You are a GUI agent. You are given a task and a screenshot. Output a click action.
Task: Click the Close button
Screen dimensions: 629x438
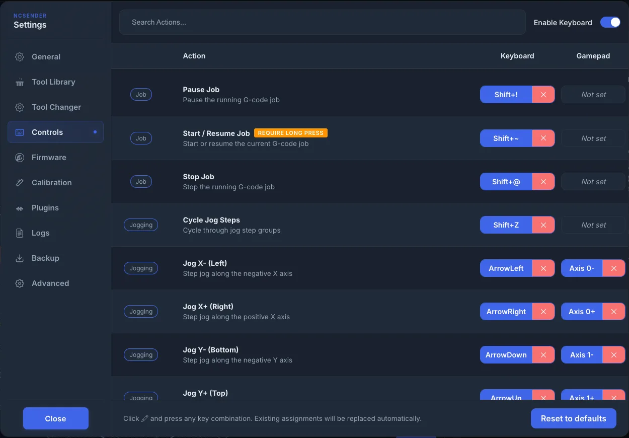(x=55, y=418)
